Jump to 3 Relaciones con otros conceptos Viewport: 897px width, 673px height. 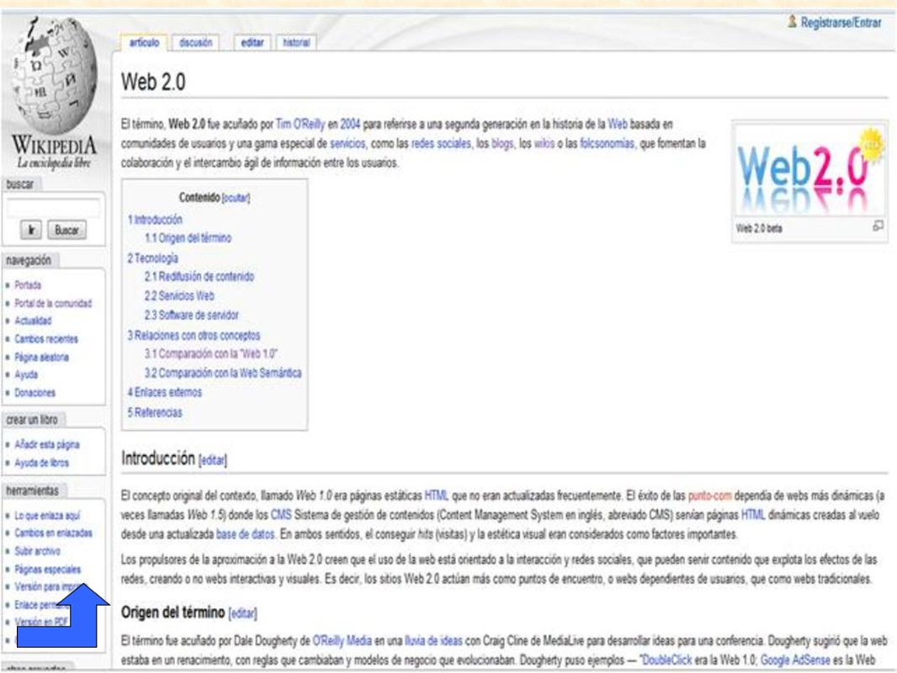pos(194,335)
